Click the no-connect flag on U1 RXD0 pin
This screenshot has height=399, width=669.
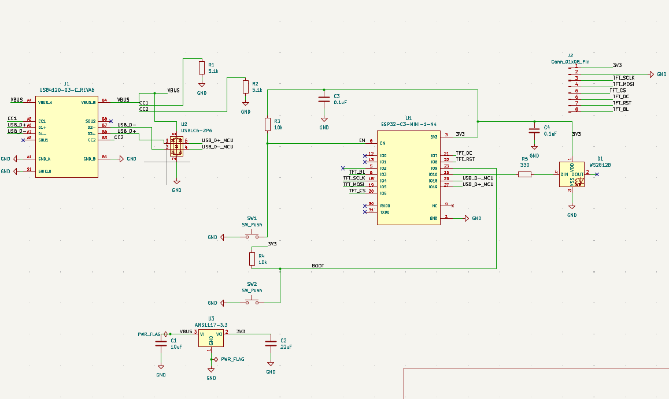(x=365, y=206)
